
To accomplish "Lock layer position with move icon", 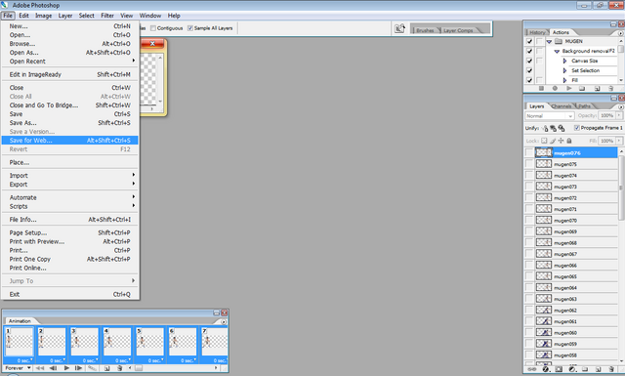I will 561,141.
